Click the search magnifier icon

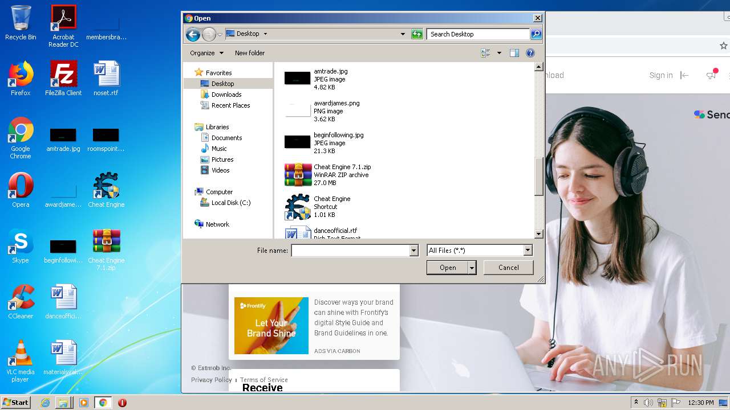pyautogui.click(x=536, y=34)
